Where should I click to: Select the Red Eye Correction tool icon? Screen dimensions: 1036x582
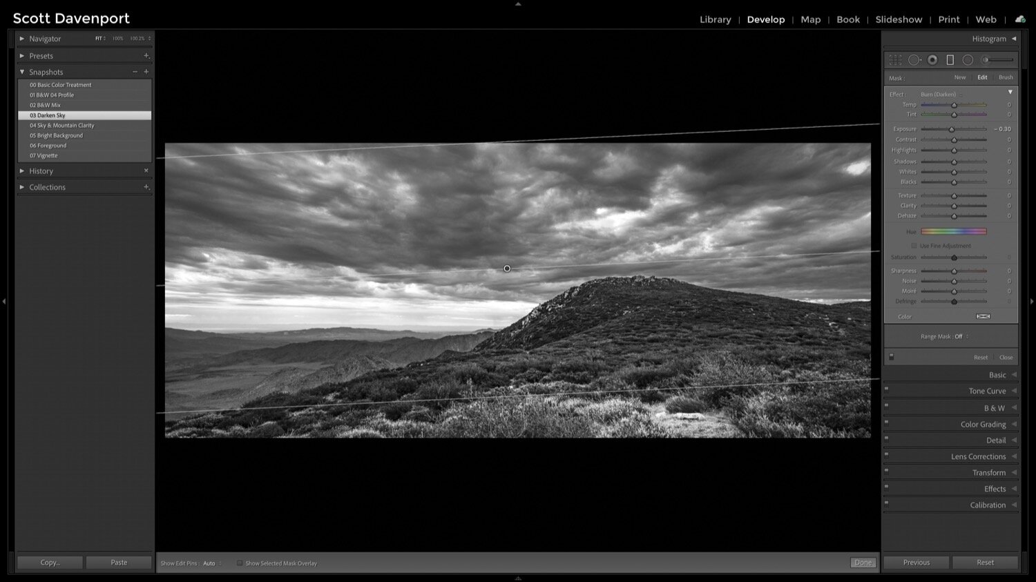point(932,60)
